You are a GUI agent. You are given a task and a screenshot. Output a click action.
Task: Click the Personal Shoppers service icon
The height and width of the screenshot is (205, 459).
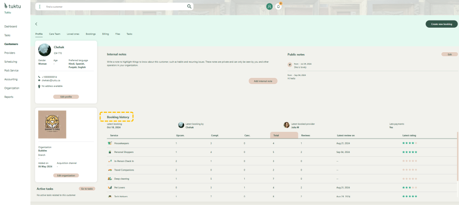click(x=110, y=152)
